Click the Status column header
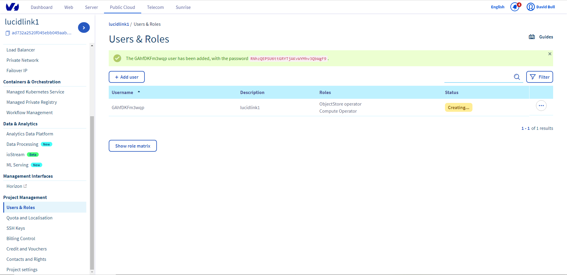This screenshot has width=567, height=275. tap(452, 93)
